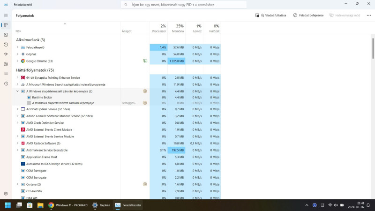Click the Alkalmazások (3) group header
Image resolution: width=375 pixels, height=211 pixels.
click(30, 40)
